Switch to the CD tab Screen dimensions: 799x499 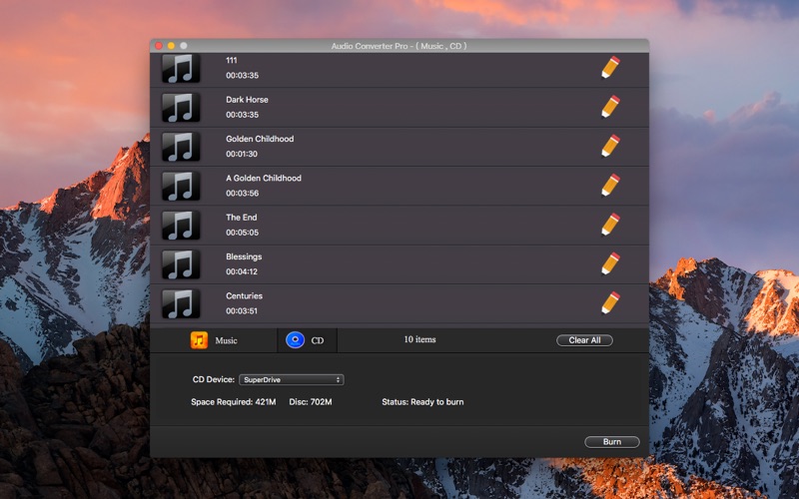(308, 340)
